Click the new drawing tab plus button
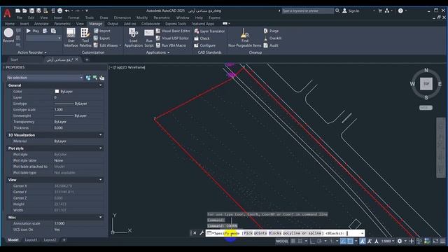Viewport: 448px width, 252px height. coord(87,59)
